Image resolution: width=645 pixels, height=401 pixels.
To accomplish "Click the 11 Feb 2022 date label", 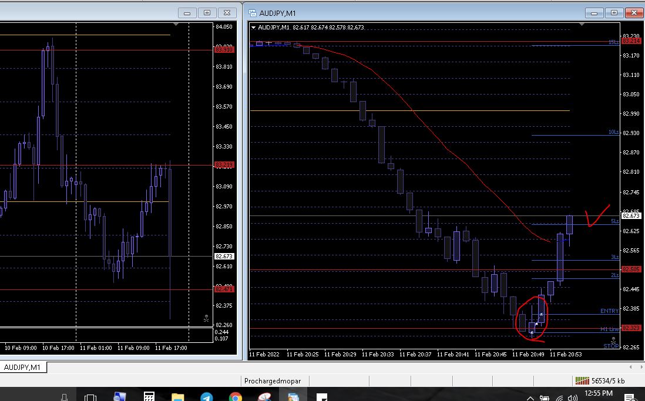I will point(264,354).
